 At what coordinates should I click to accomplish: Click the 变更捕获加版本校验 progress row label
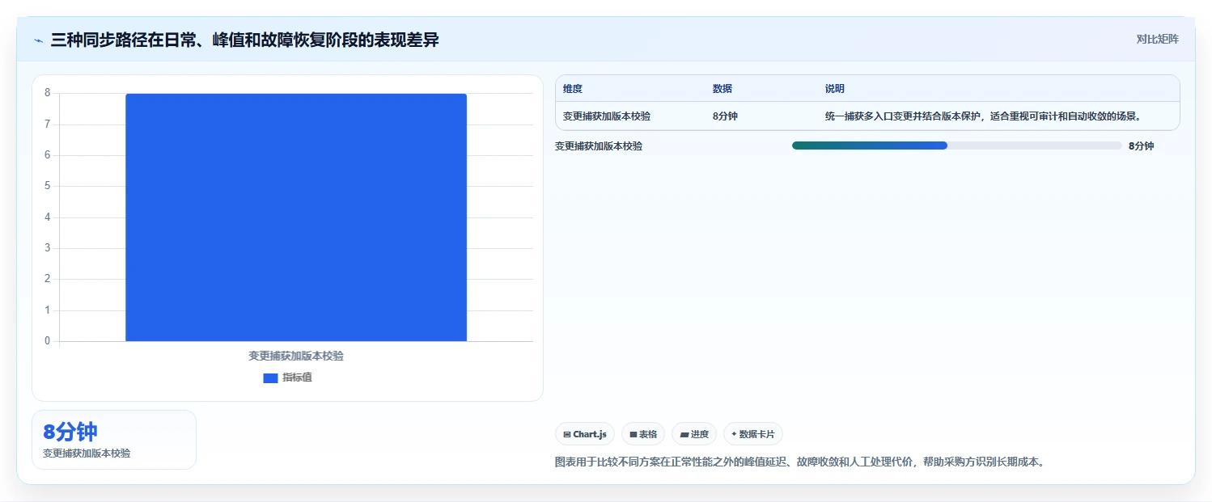[599, 146]
